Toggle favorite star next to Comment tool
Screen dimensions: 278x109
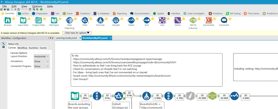point(230,19)
